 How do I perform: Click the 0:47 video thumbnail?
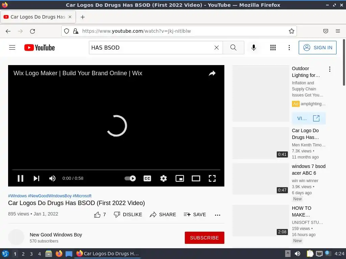point(261,179)
